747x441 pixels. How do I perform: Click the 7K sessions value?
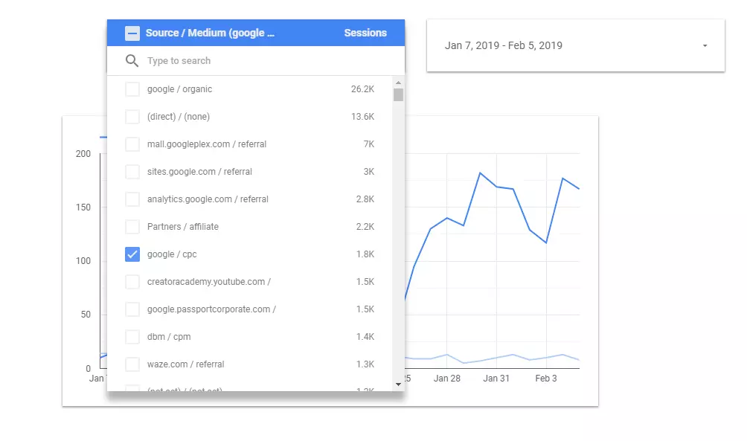(x=369, y=144)
